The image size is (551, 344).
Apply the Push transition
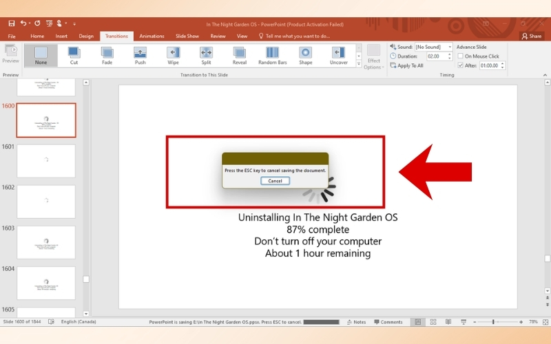click(140, 56)
